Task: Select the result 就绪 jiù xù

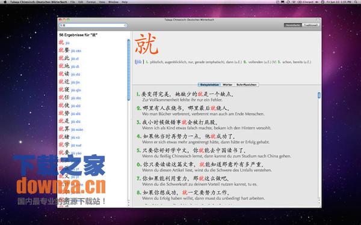Action: [69, 137]
